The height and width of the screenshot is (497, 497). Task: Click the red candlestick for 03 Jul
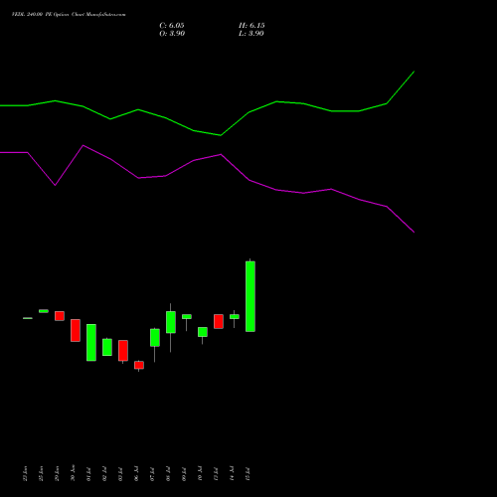point(123,351)
